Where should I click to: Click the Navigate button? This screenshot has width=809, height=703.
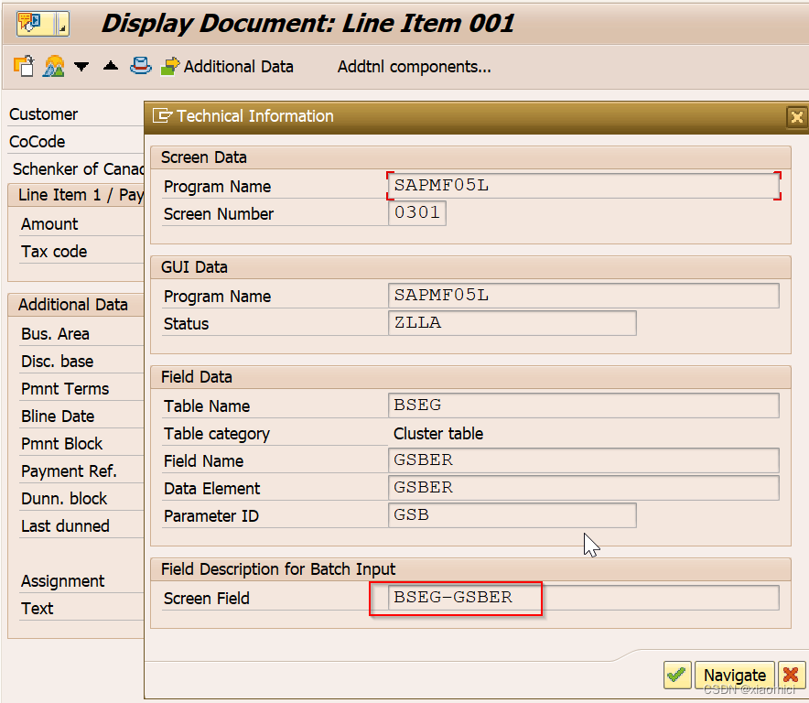click(x=735, y=675)
